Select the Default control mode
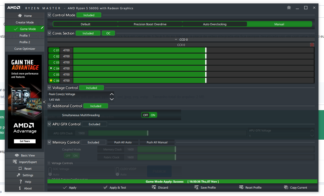Viewport: 324px width, 196px height. (x=85, y=24)
